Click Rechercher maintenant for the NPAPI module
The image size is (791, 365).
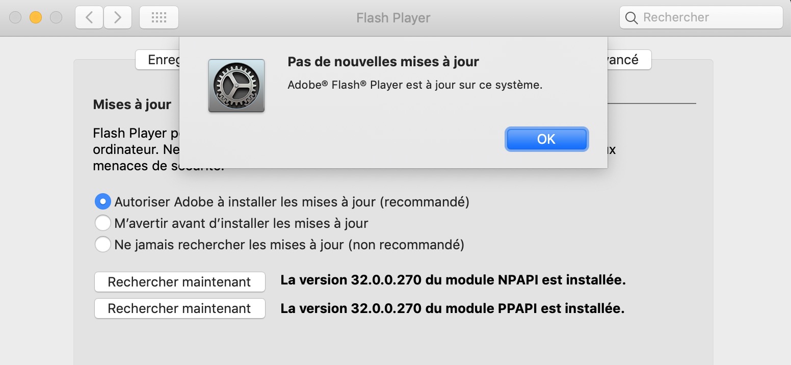point(179,282)
